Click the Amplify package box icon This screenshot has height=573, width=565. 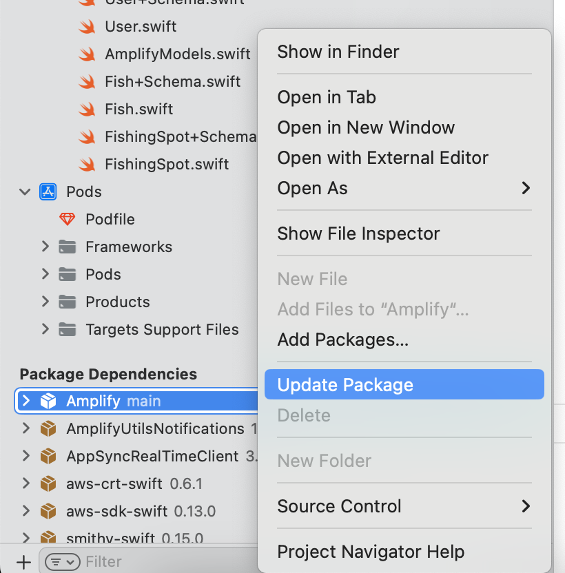tap(48, 402)
